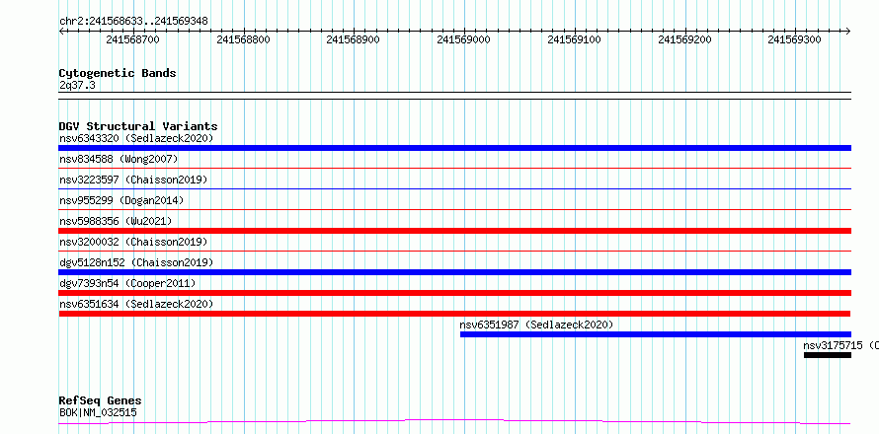Select the Cytogenetic Bands track heading
The height and width of the screenshot is (434, 879).
click(x=118, y=73)
